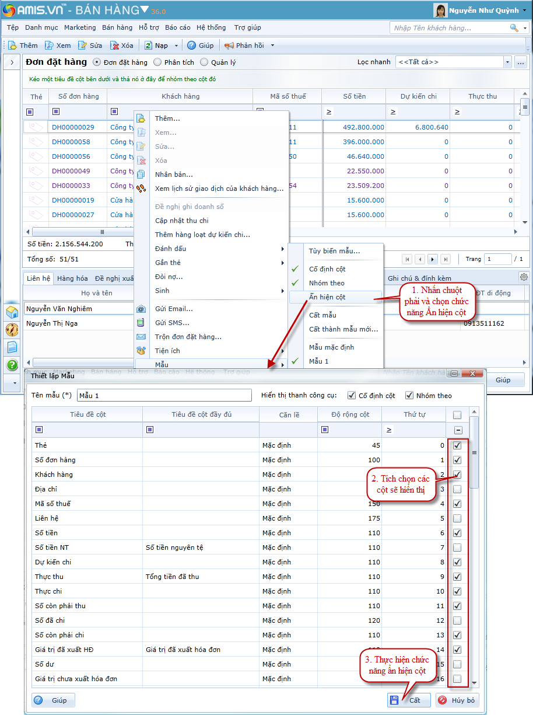Viewport: 533px width, 715px height.
Task: Click the green help icon in sidebar
Action: [12, 365]
